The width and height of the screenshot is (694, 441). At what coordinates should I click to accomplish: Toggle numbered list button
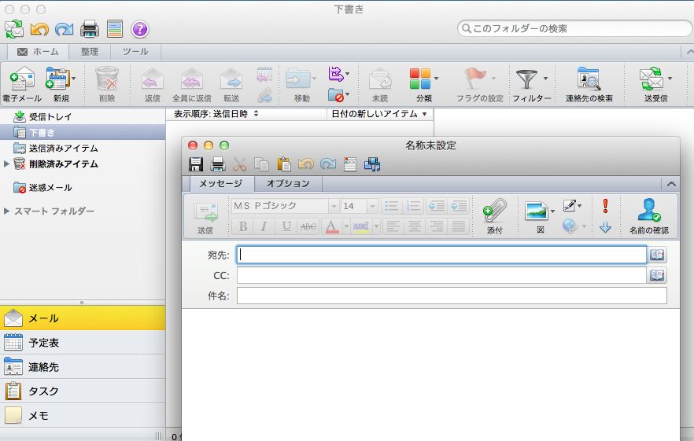click(x=413, y=206)
